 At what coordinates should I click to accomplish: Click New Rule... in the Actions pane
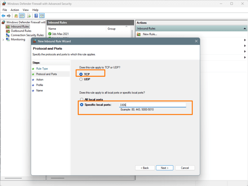[x=150, y=34]
